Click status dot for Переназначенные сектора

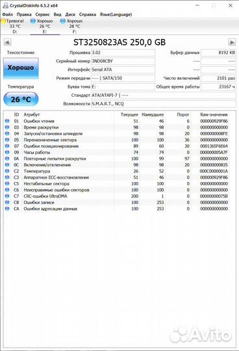[7, 140]
